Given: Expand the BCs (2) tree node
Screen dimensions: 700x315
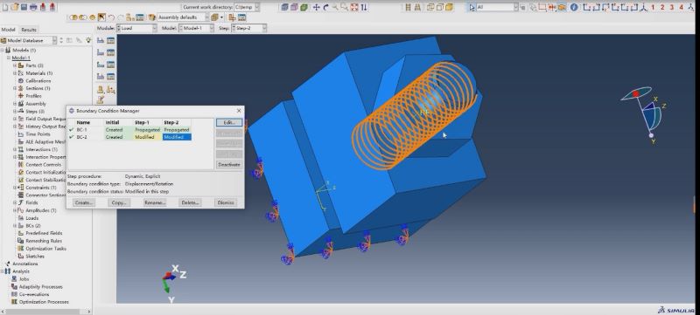Looking at the screenshot, I should tap(15, 226).
